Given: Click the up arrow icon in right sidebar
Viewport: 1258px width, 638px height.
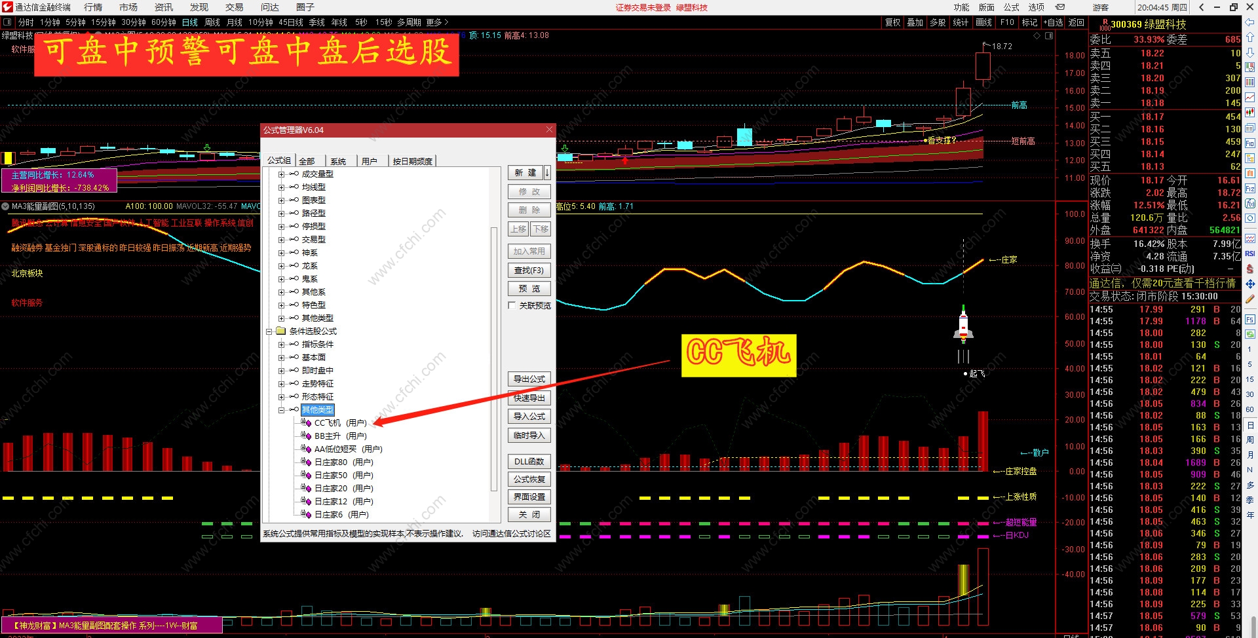Looking at the screenshot, I should click(x=1249, y=37).
